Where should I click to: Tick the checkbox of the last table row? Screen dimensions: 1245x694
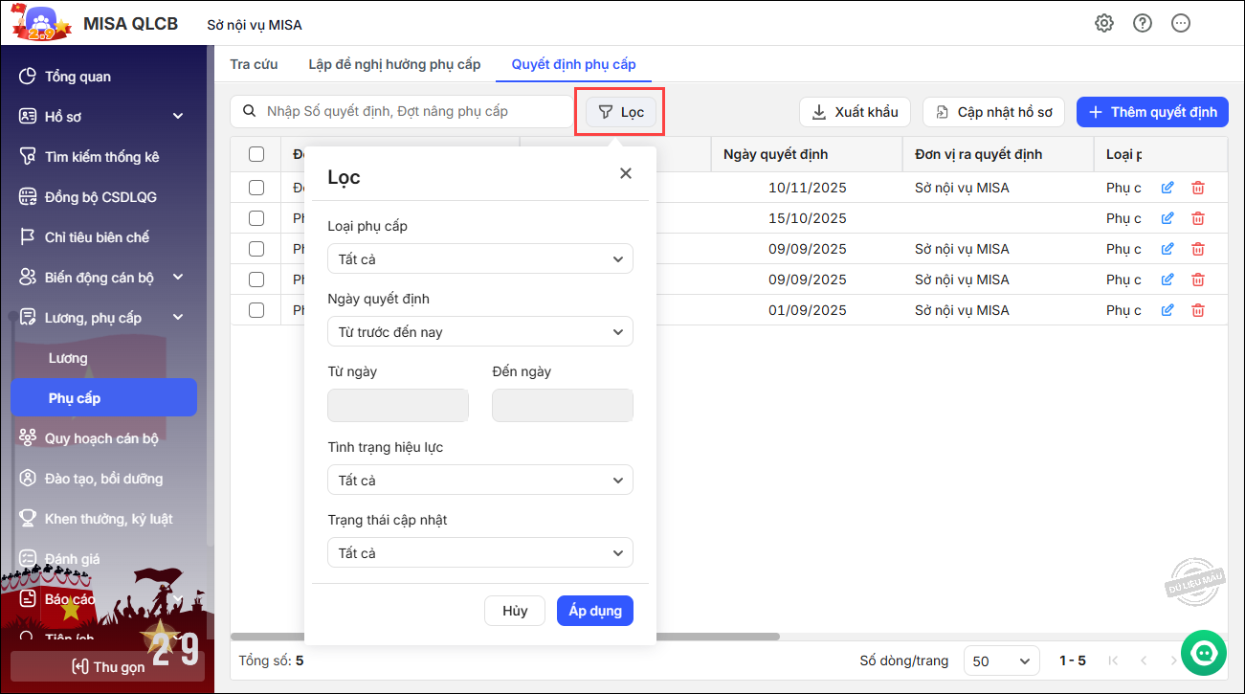[256, 310]
